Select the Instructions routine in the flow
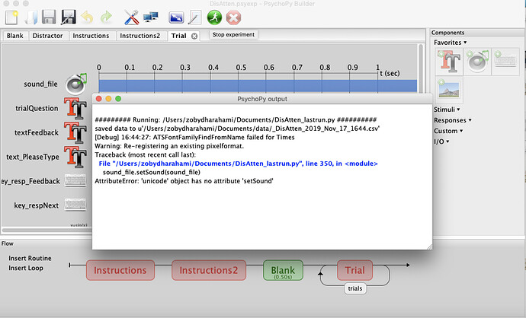 [x=120, y=270]
